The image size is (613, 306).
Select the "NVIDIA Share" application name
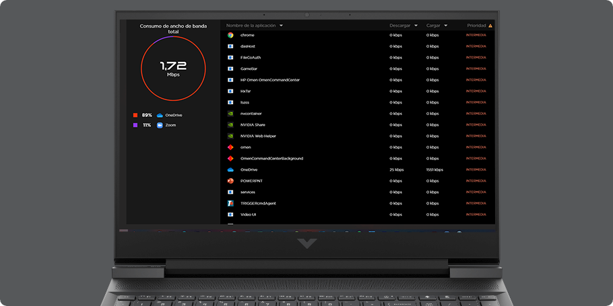(253, 125)
